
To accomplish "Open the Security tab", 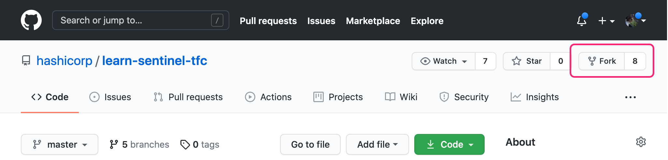I will [x=464, y=97].
